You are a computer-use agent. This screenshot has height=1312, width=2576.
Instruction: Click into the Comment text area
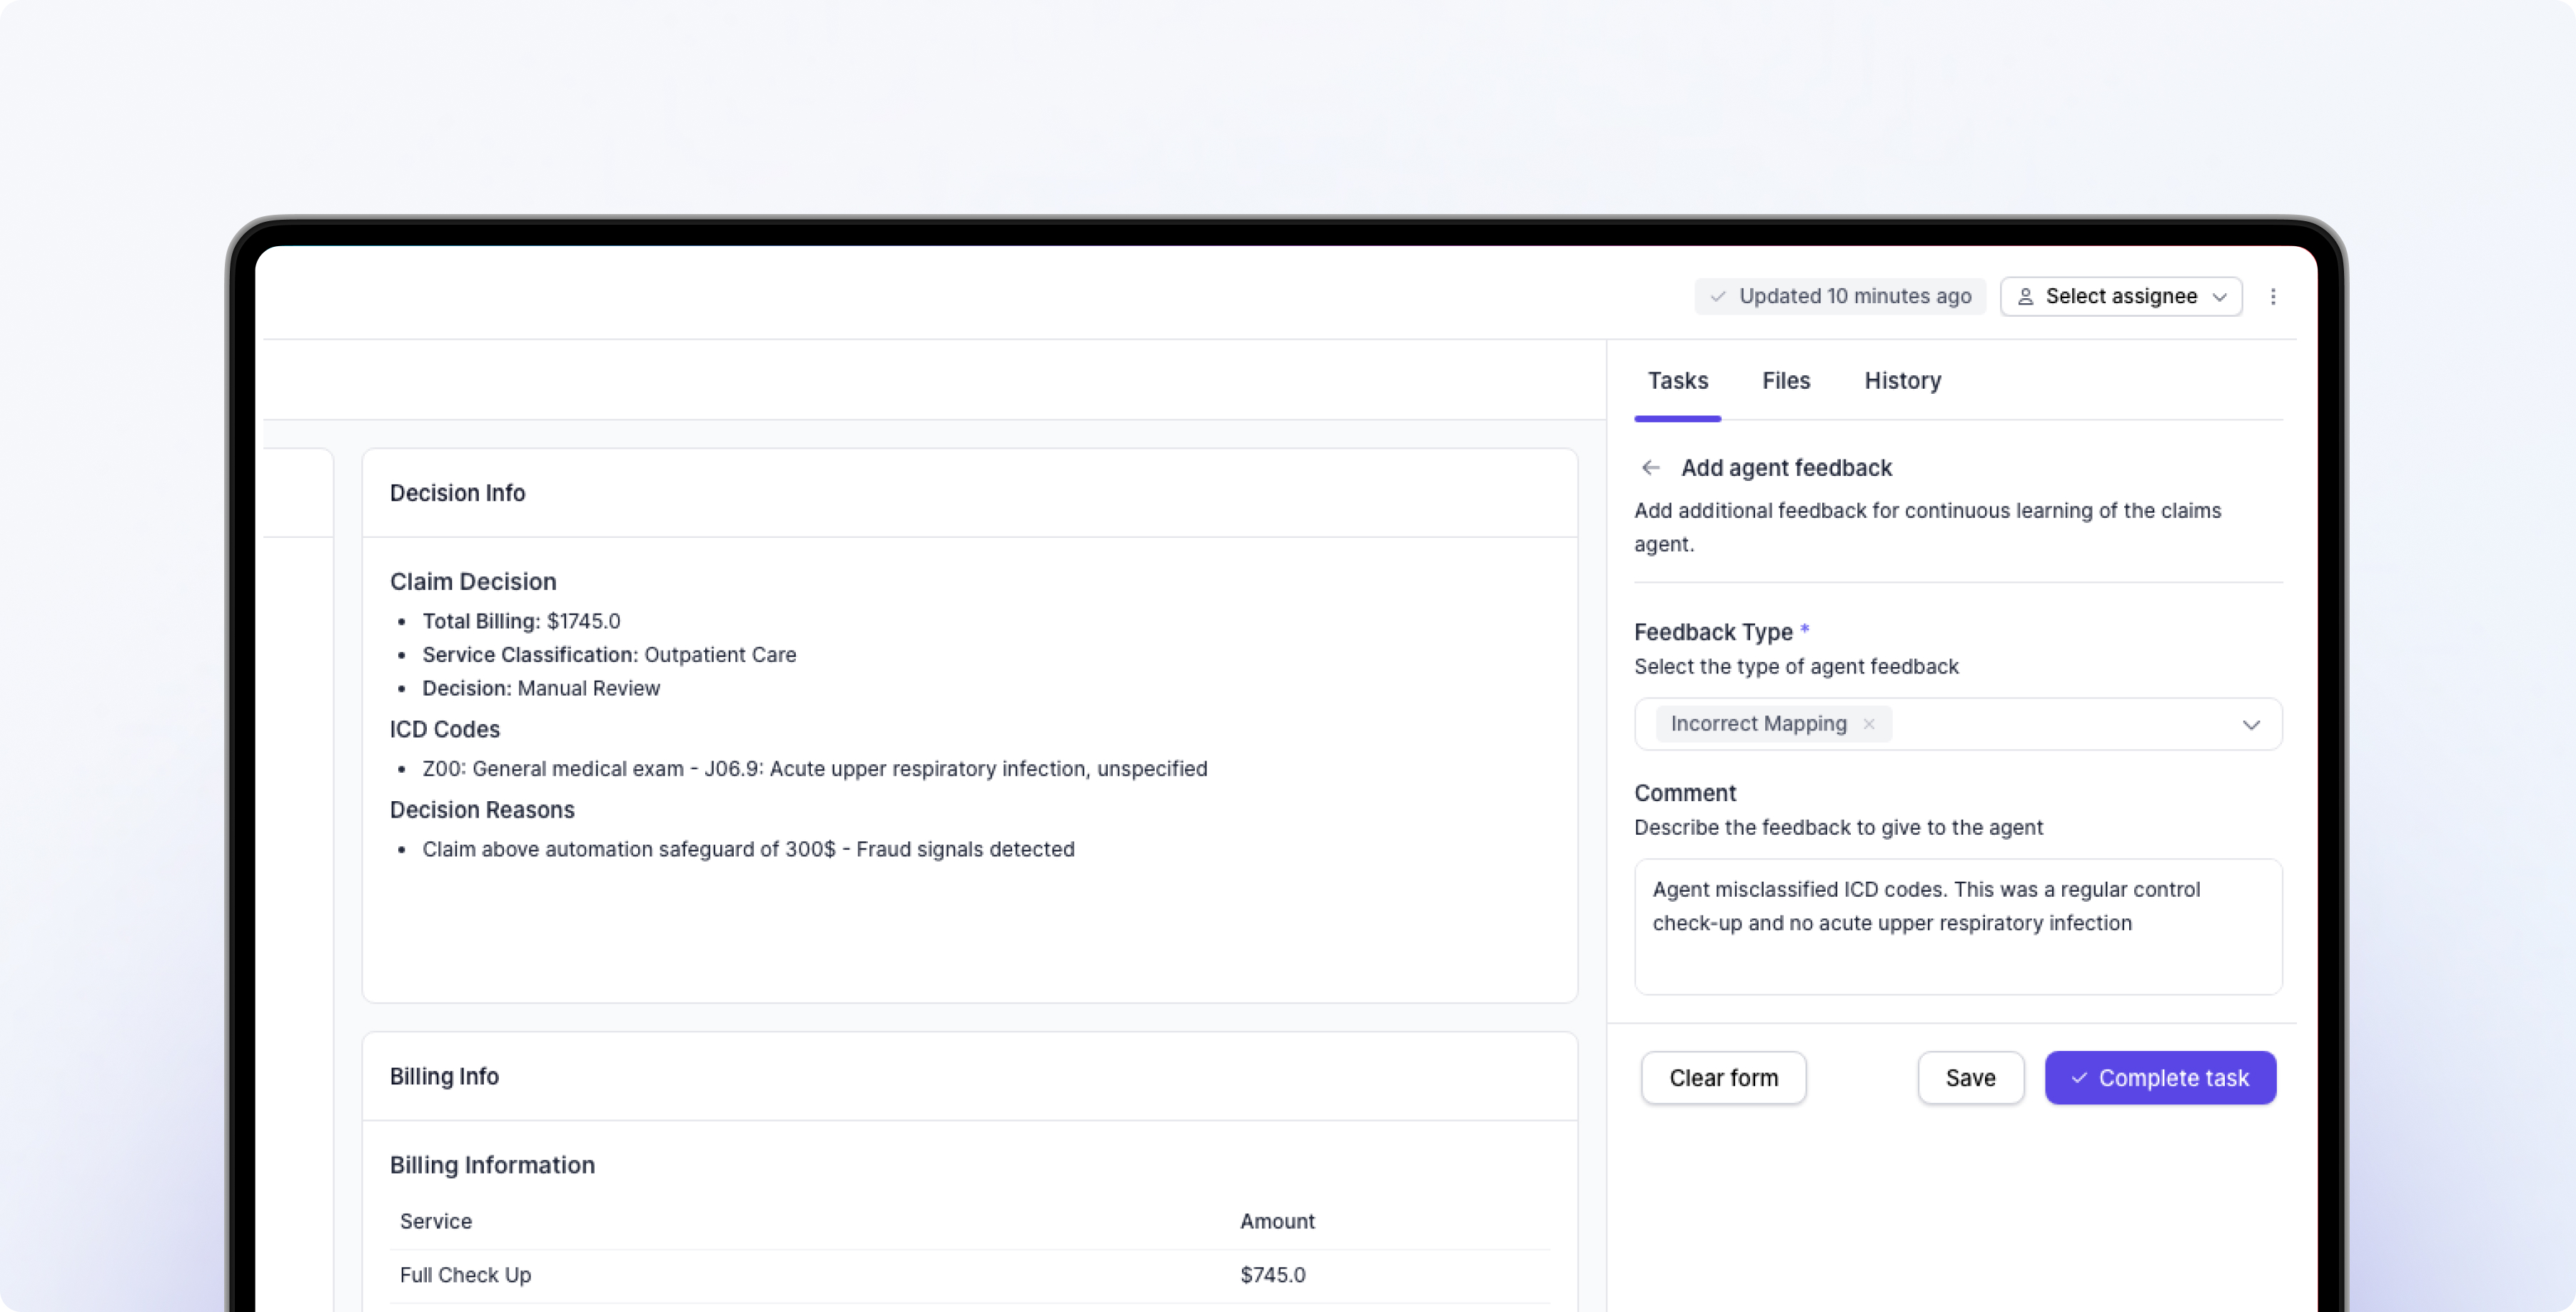point(1957,926)
